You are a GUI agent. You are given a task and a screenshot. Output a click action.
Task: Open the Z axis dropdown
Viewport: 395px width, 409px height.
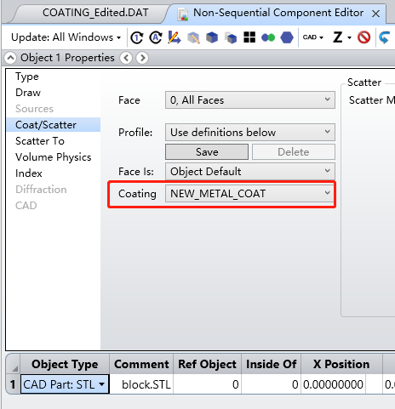[342, 37]
